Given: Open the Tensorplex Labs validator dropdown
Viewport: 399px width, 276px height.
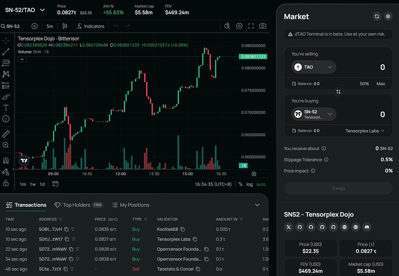Looking at the screenshot, I should pos(365,131).
